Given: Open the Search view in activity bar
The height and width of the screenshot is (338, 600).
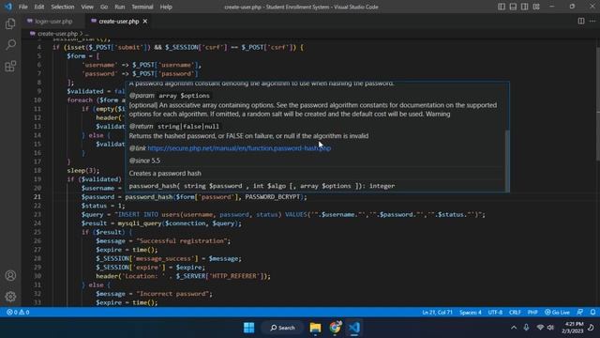Looking at the screenshot, I should [10, 45].
